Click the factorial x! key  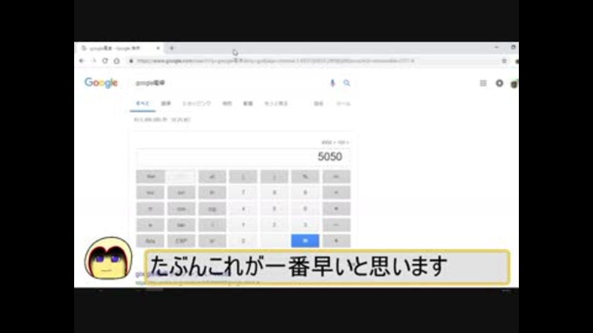(x=212, y=177)
